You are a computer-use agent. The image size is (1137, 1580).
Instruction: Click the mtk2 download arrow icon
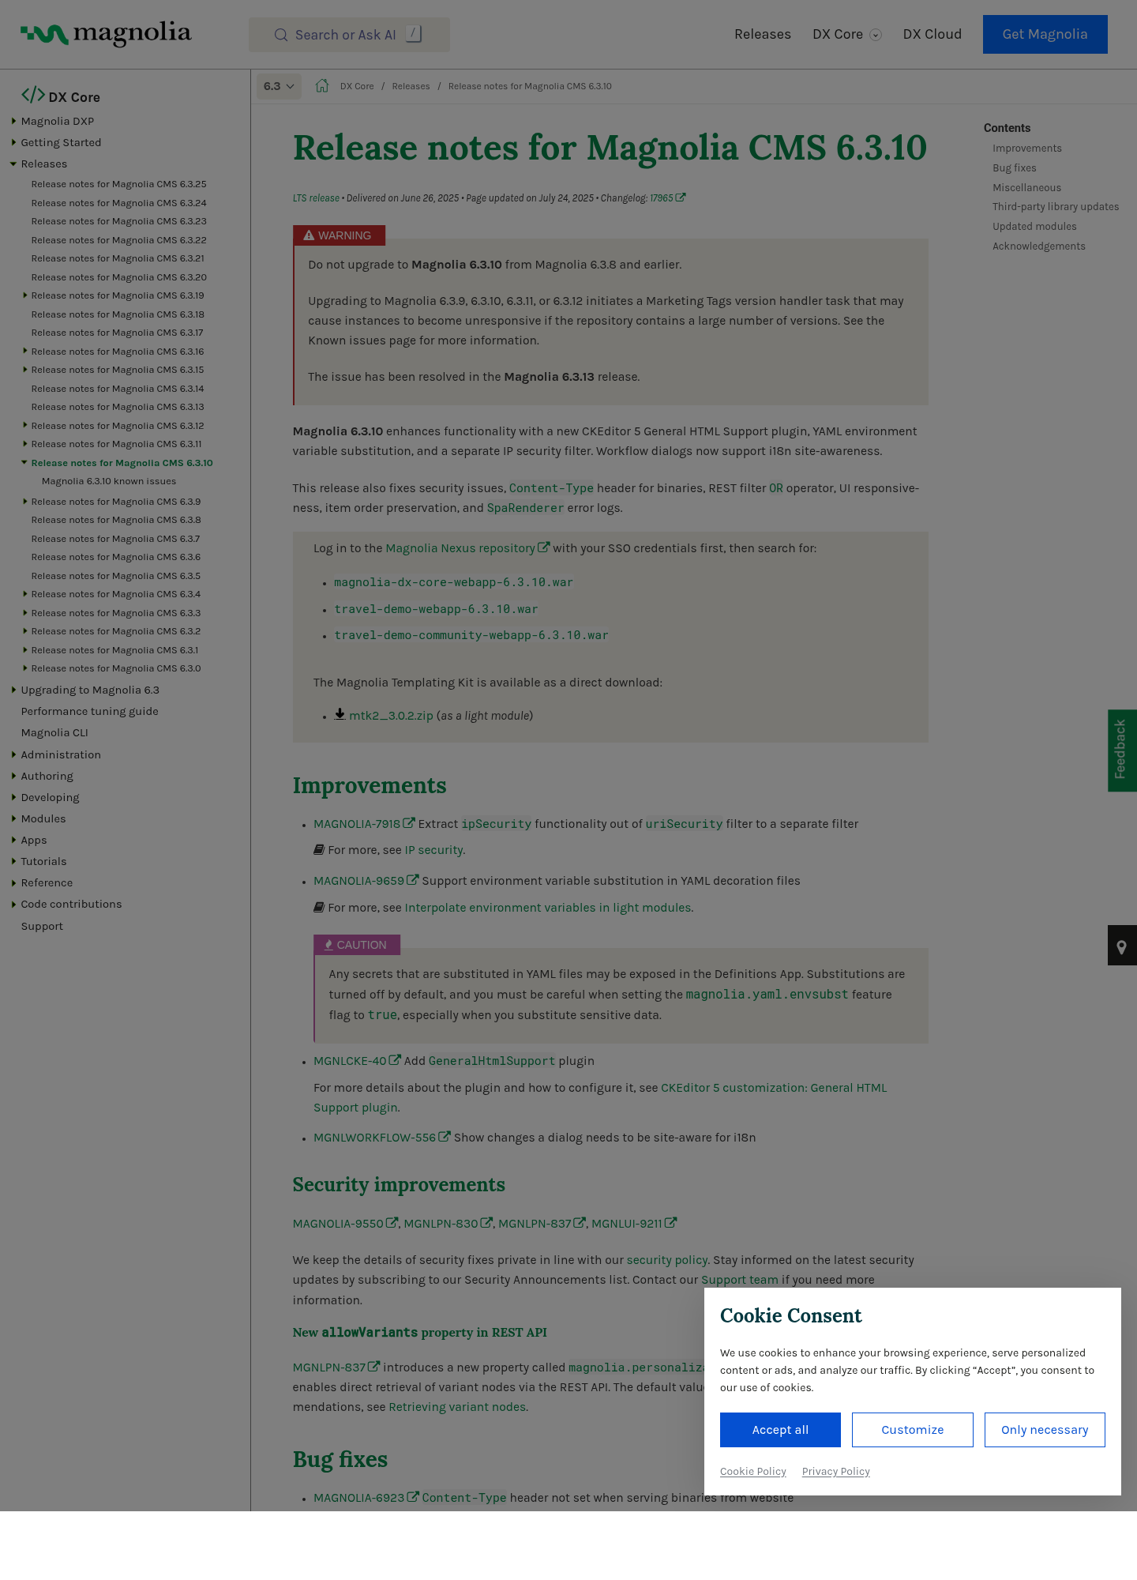pos(340,714)
